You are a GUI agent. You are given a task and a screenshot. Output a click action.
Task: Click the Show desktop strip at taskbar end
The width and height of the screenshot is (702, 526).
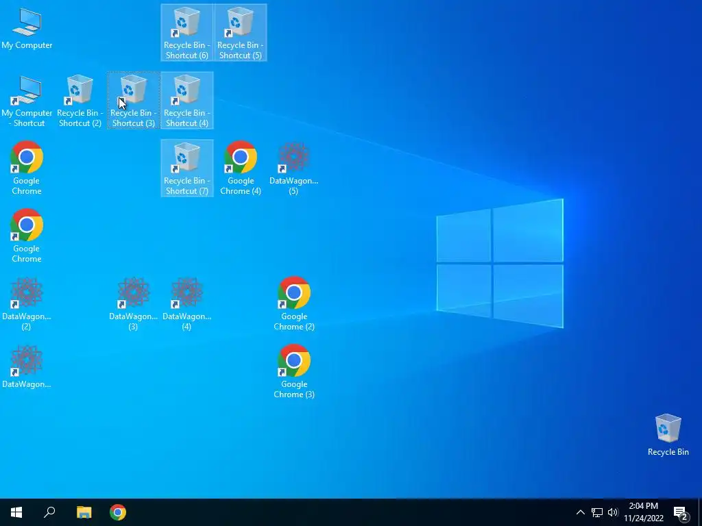point(700,512)
